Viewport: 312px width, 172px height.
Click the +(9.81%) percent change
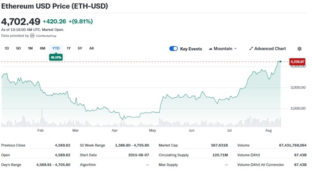pyautogui.click(x=81, y=22)
